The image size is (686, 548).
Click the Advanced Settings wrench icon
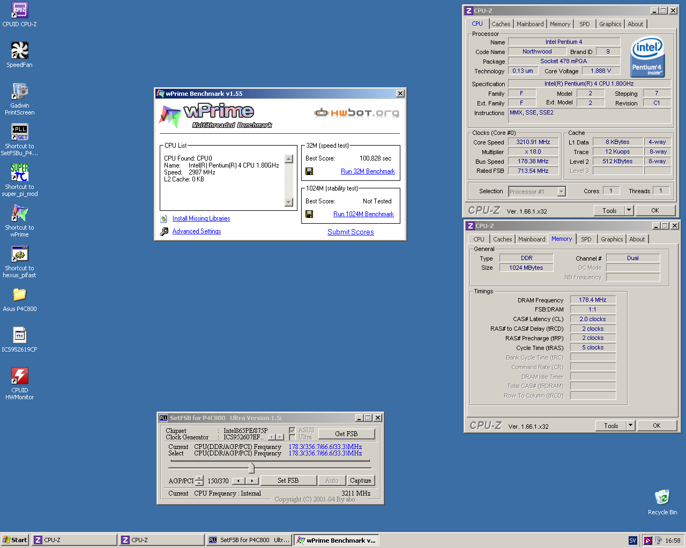click(x=164, y=231)
